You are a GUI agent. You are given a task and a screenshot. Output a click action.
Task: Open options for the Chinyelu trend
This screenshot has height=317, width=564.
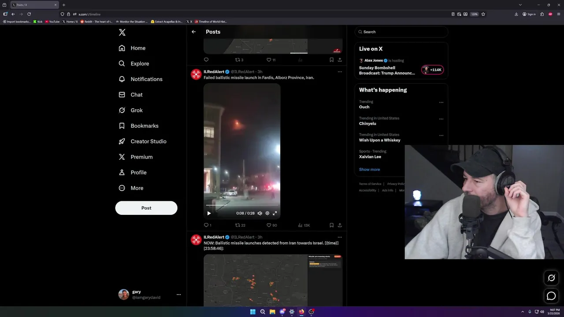pos(441,119)
